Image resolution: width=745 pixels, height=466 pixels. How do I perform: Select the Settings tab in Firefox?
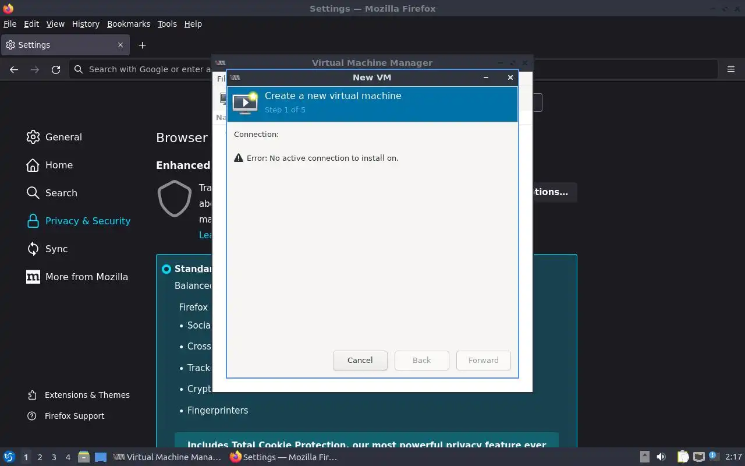pyautogui.click(x=65, y=45)
